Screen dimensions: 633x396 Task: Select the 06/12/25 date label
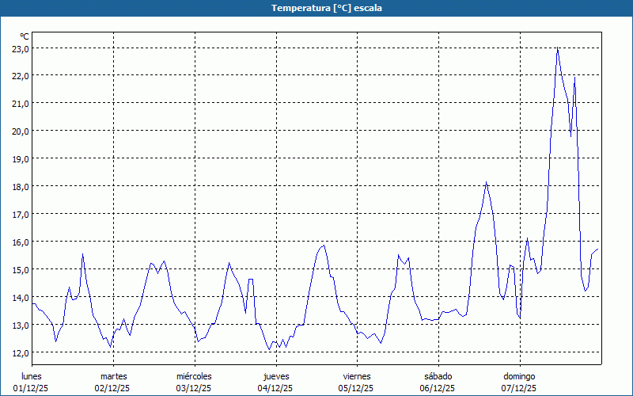[x=438, y=388]
